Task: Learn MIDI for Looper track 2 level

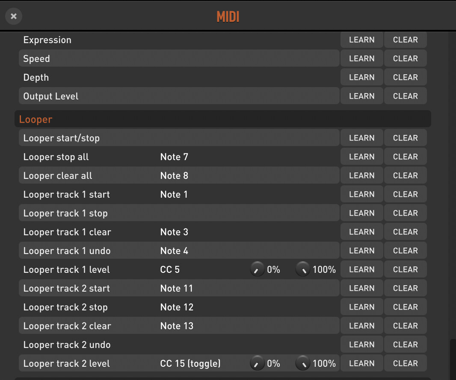Action: (362, 363)
